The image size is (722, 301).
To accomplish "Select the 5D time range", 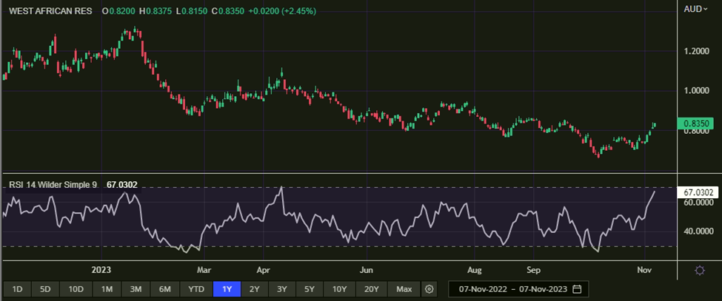I will [x=46, y=289].
